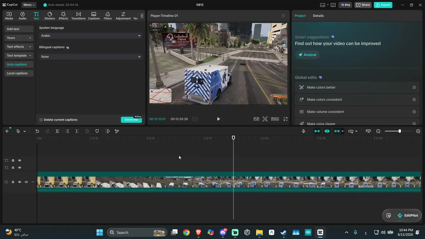Open the EditPilot assistant
Viewport: 425px width, 239px height.
tap(408, 215)
